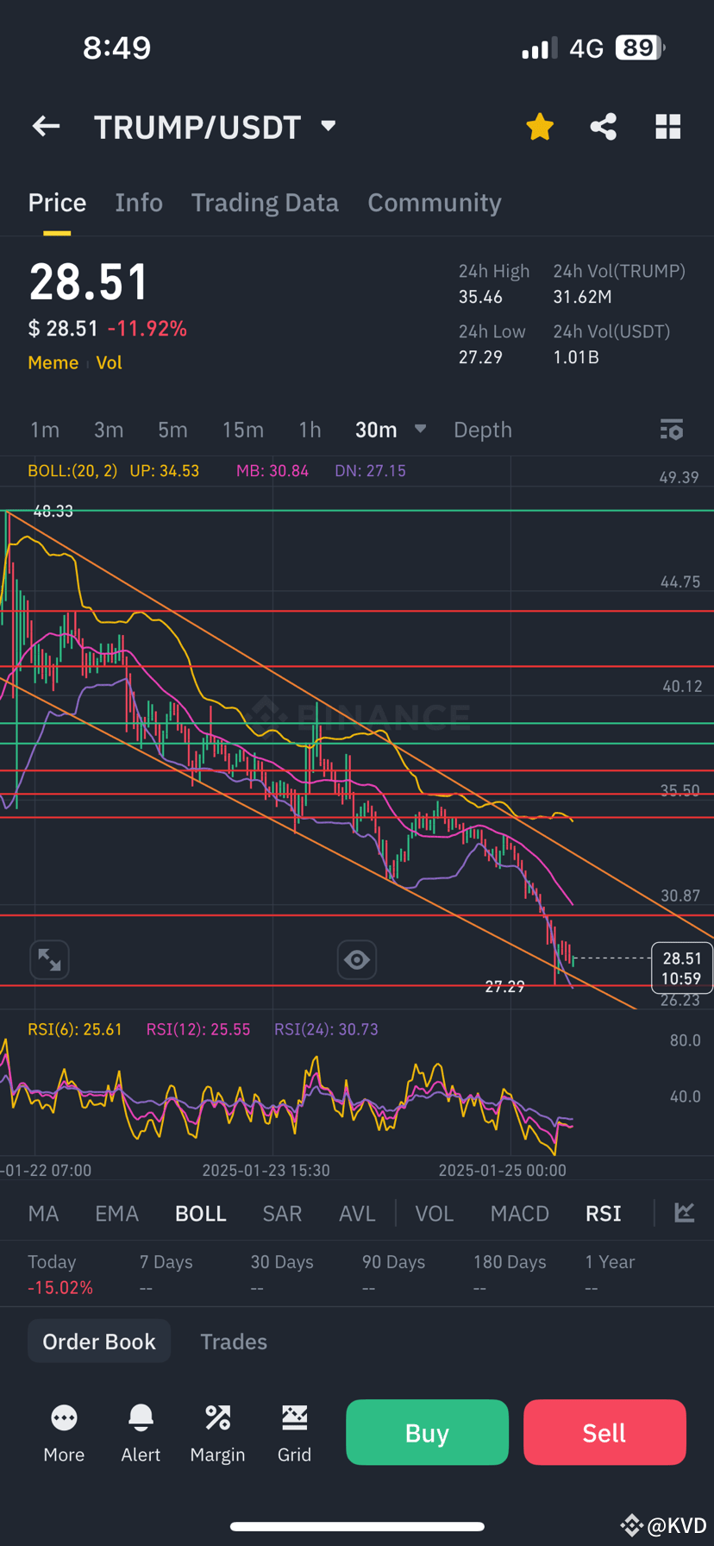Tap the RSI(6): 25.61 label
This screenshot has width=714, height=1546.
click(x=75, y=1029)
